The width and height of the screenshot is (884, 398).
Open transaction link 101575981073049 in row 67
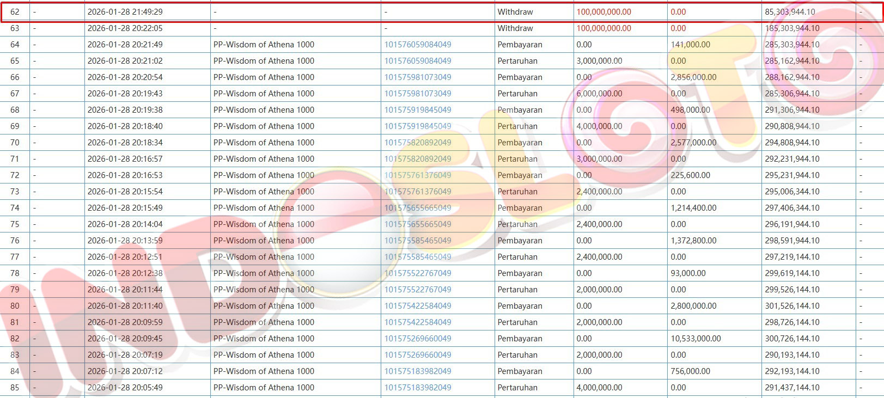(417, 94)
